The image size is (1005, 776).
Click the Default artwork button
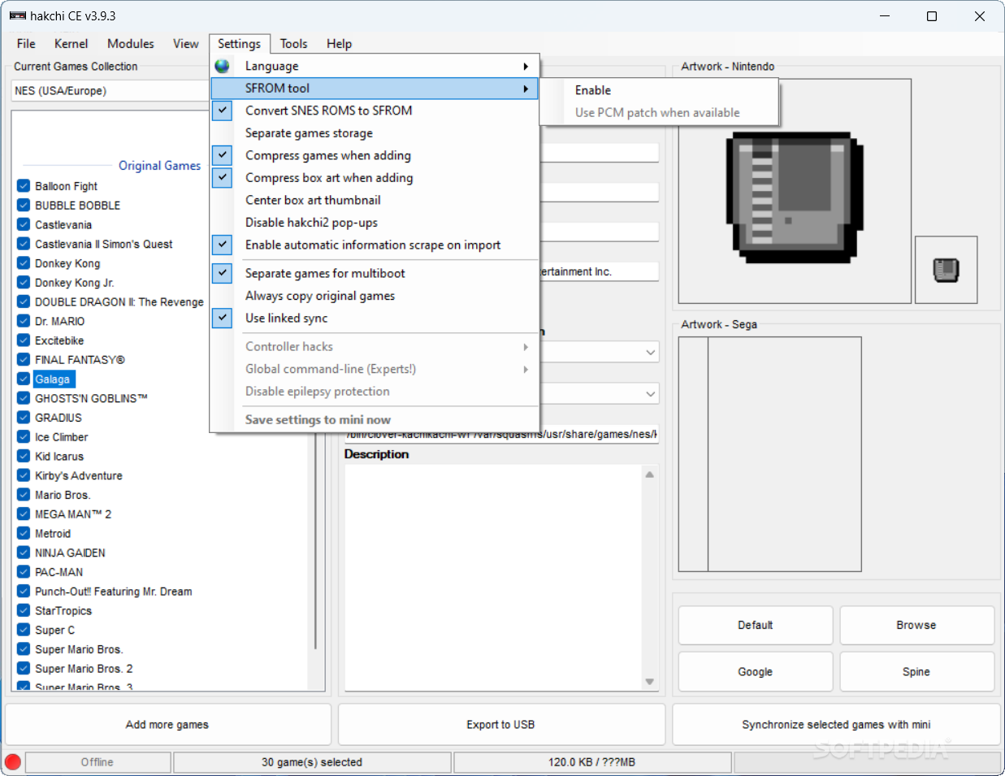[x=755, y=625]
